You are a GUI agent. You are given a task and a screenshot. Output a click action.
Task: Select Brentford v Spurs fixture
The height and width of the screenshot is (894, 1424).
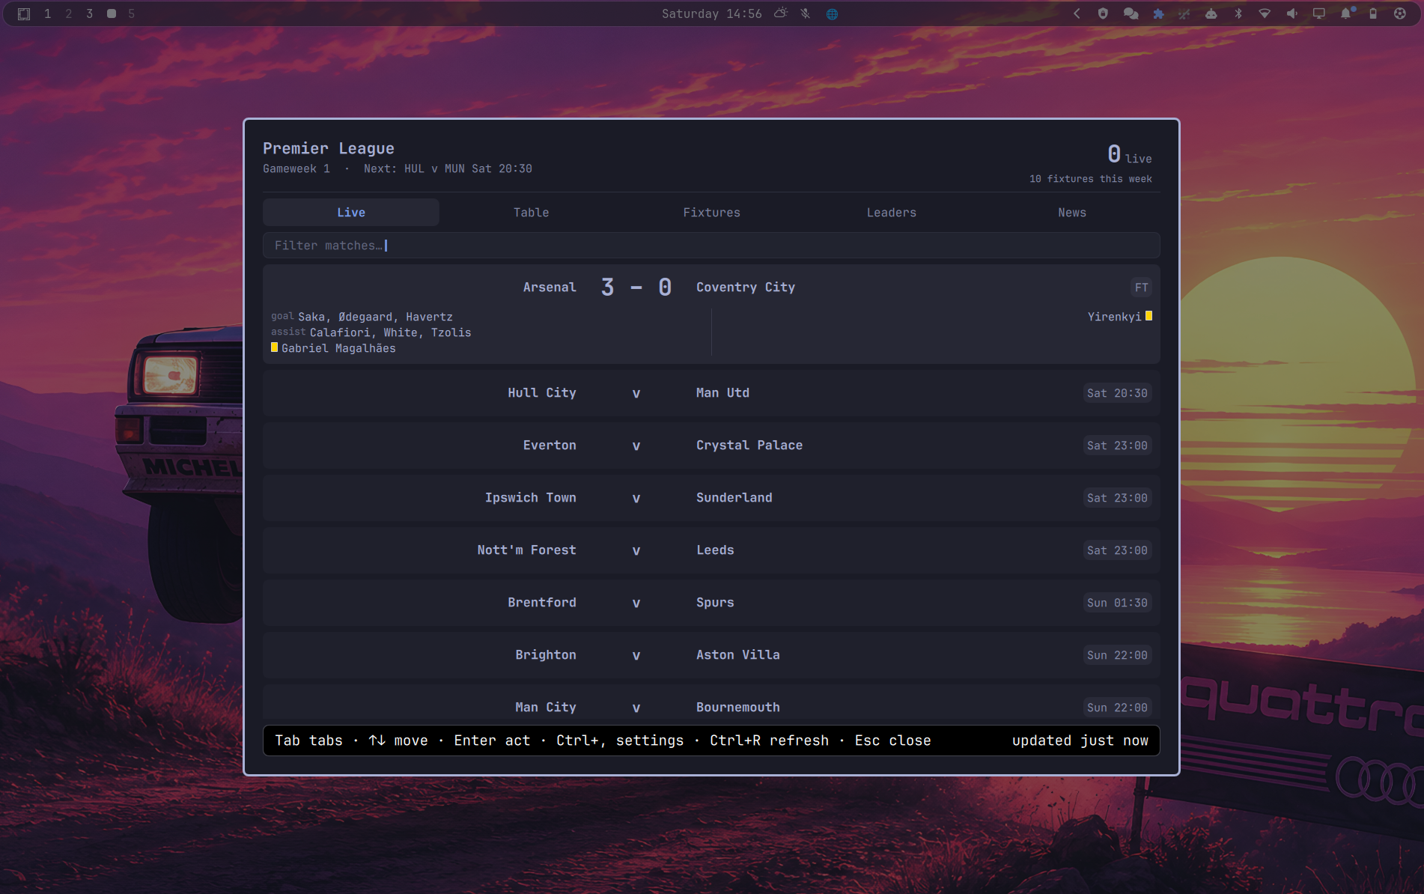(x=711, y=603)
